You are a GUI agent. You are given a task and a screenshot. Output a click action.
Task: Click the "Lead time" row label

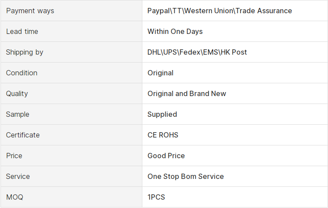22,31
